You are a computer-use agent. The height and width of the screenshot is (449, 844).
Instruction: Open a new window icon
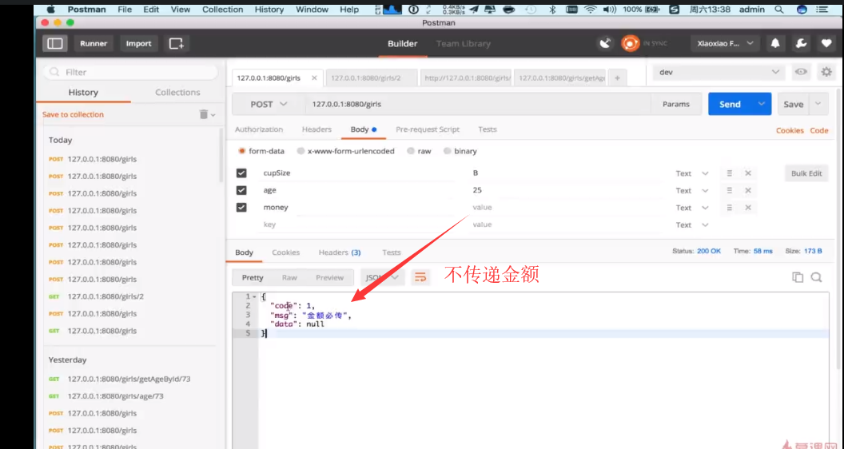tap(177, 44)
